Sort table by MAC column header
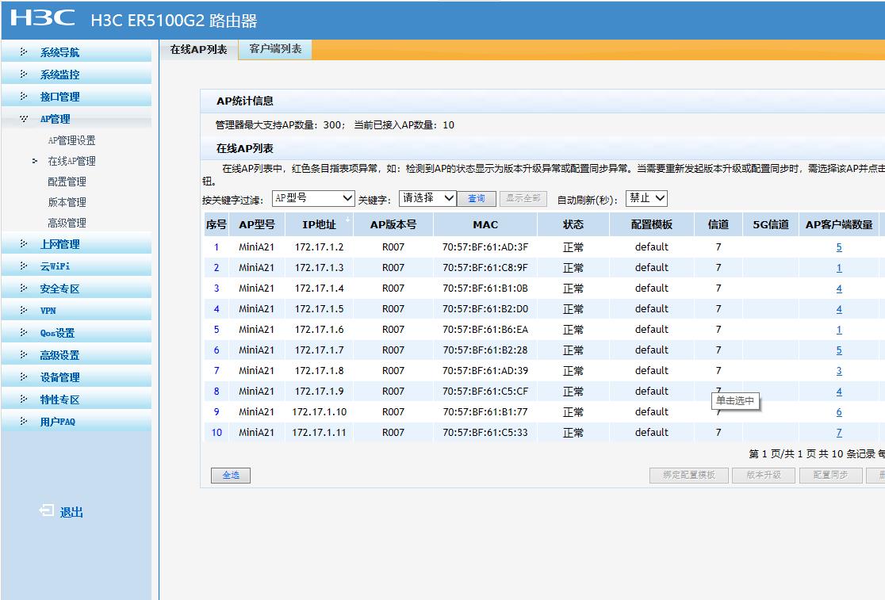 click(485, 224)
